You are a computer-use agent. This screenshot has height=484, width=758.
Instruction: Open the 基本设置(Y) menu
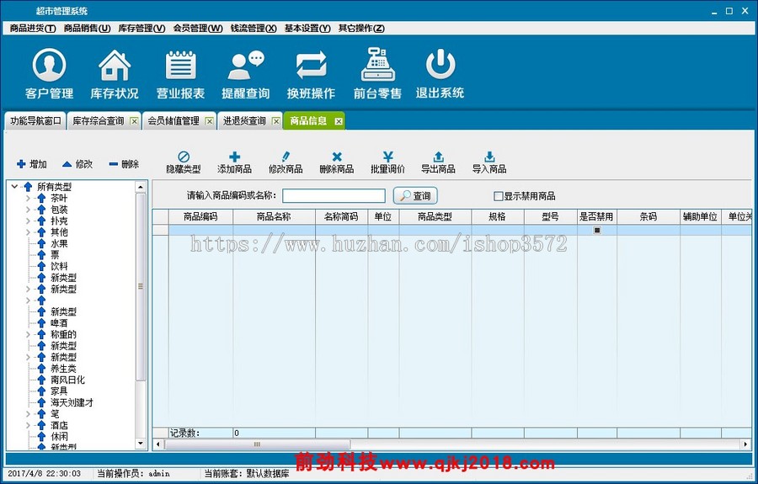[307, 29]
